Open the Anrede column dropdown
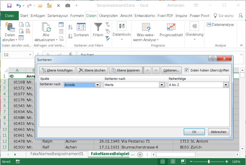 98,85
